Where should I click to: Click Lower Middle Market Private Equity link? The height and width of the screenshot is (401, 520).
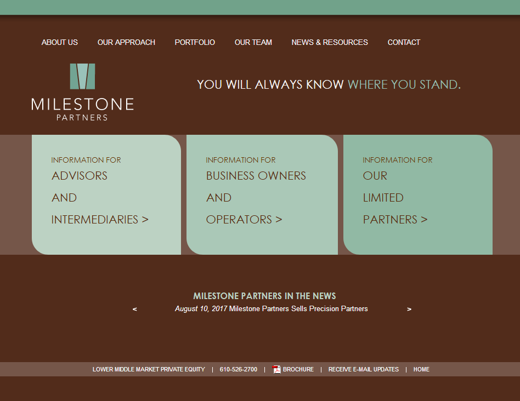pyautogui.click(x=149, y=369)
